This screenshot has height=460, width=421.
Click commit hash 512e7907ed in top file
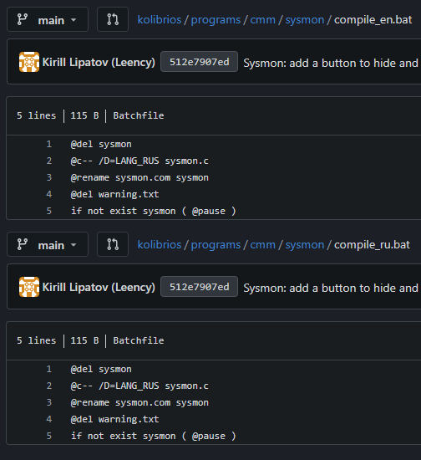tap(199, 62)
